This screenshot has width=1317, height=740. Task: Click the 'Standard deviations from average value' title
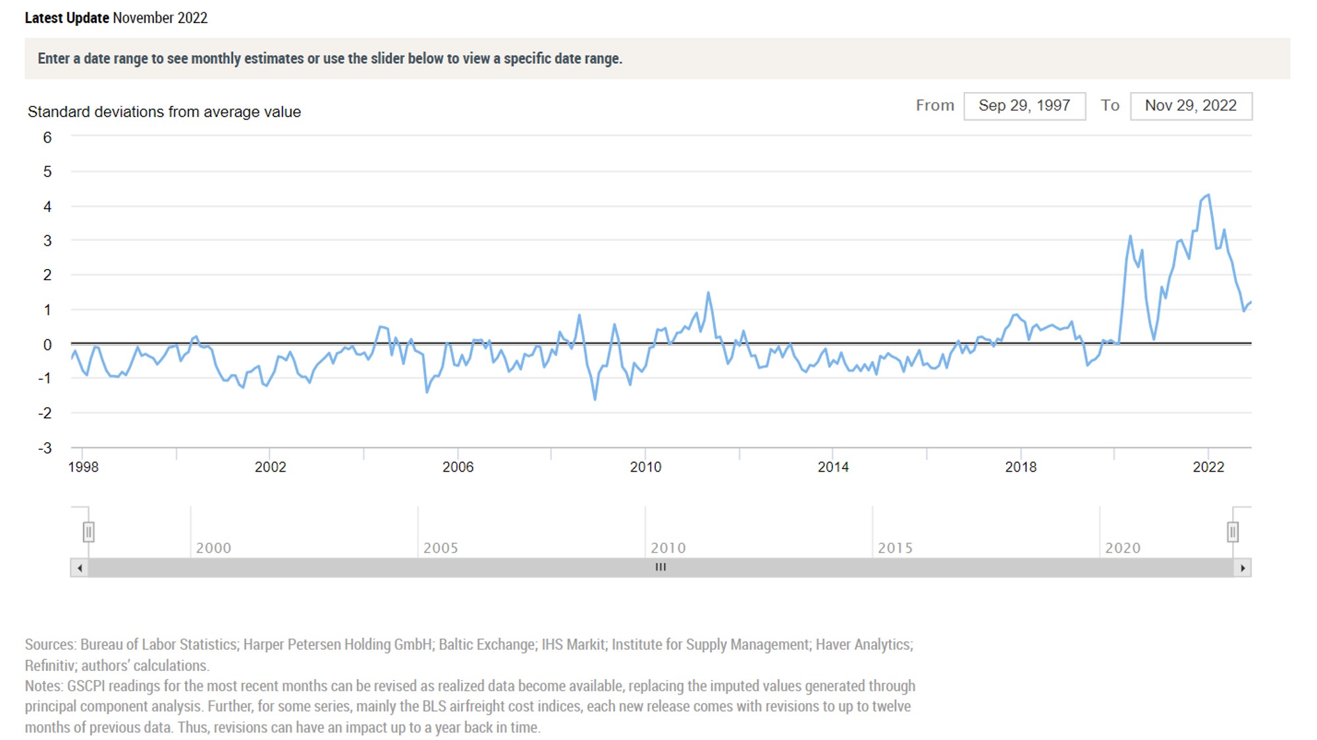tap(164, 112)
